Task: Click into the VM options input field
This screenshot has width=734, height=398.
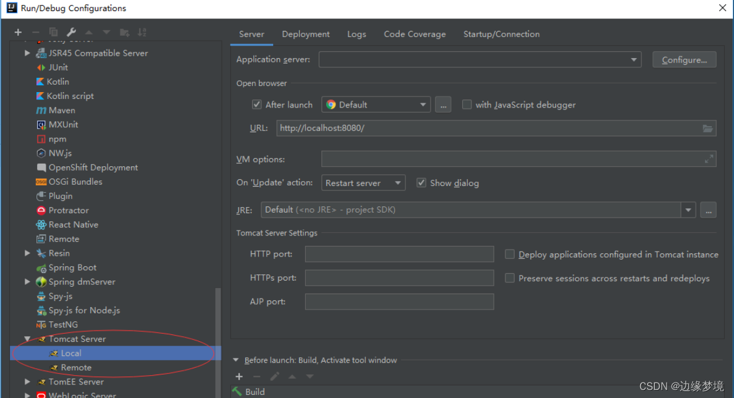Action: click(518, 159)
